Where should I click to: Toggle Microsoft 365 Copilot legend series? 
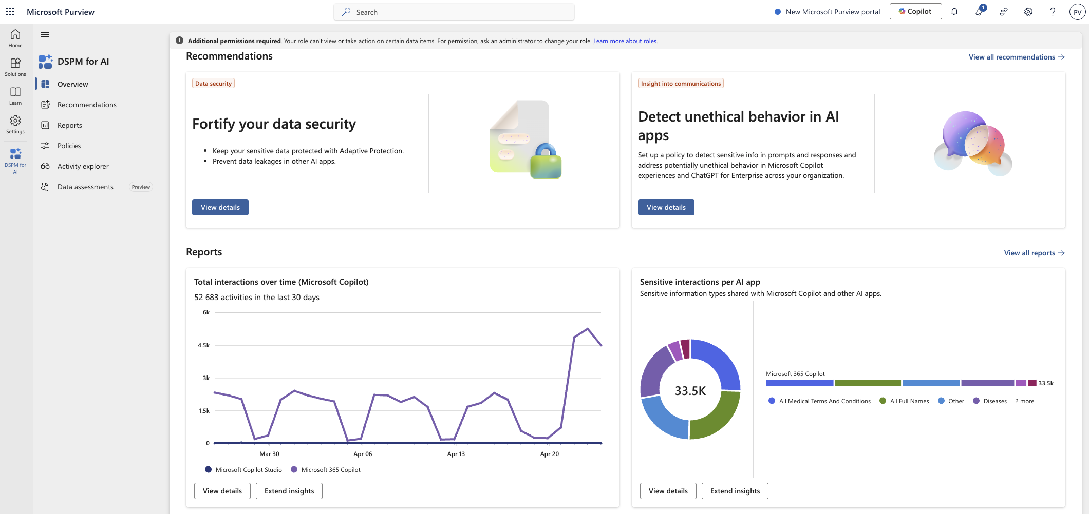pos(326,469)
